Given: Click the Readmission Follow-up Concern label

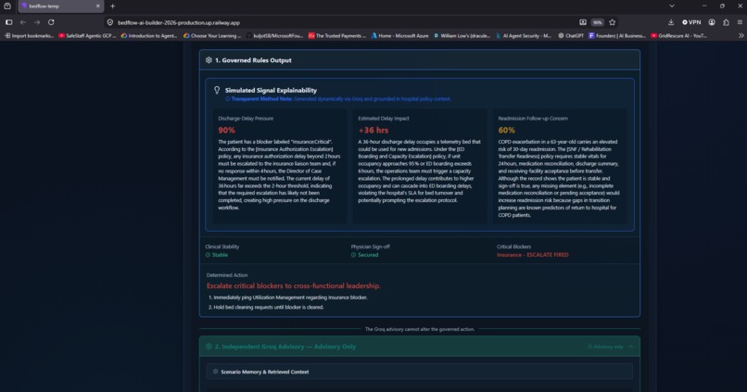Looking at the screenshot, I should pyautogui.click(x=533, y=118).
